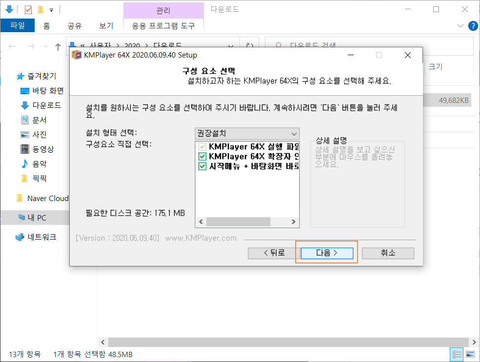
Task: Minimize the KMPlayer Setup dialog
Action: [x=351, y=55]
